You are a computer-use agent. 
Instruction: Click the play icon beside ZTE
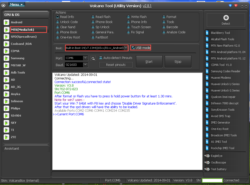click(x=6, y=137)
